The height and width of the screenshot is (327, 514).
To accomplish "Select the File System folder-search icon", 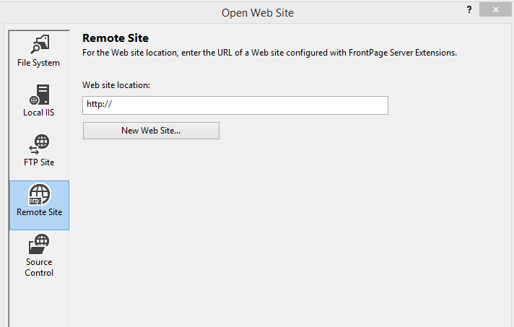I will (40, 44).
